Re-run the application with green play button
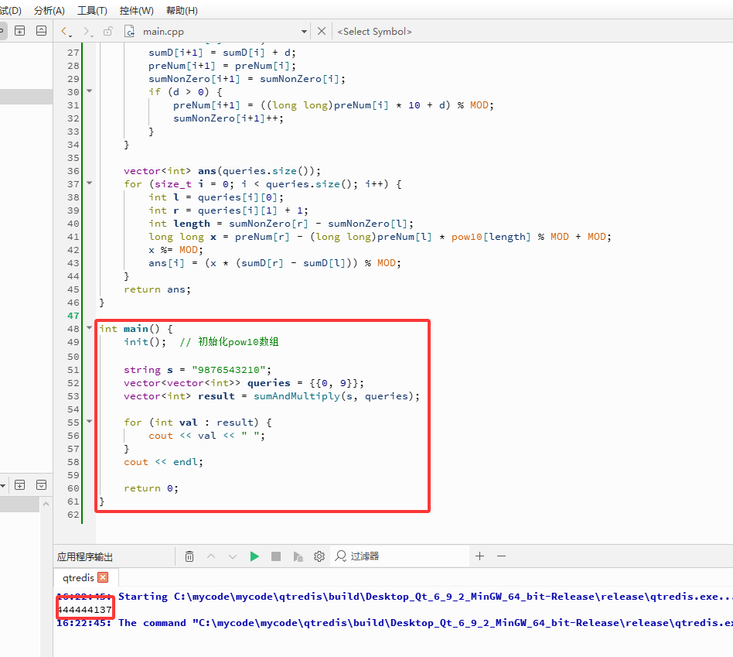 (x=254, y=556)
